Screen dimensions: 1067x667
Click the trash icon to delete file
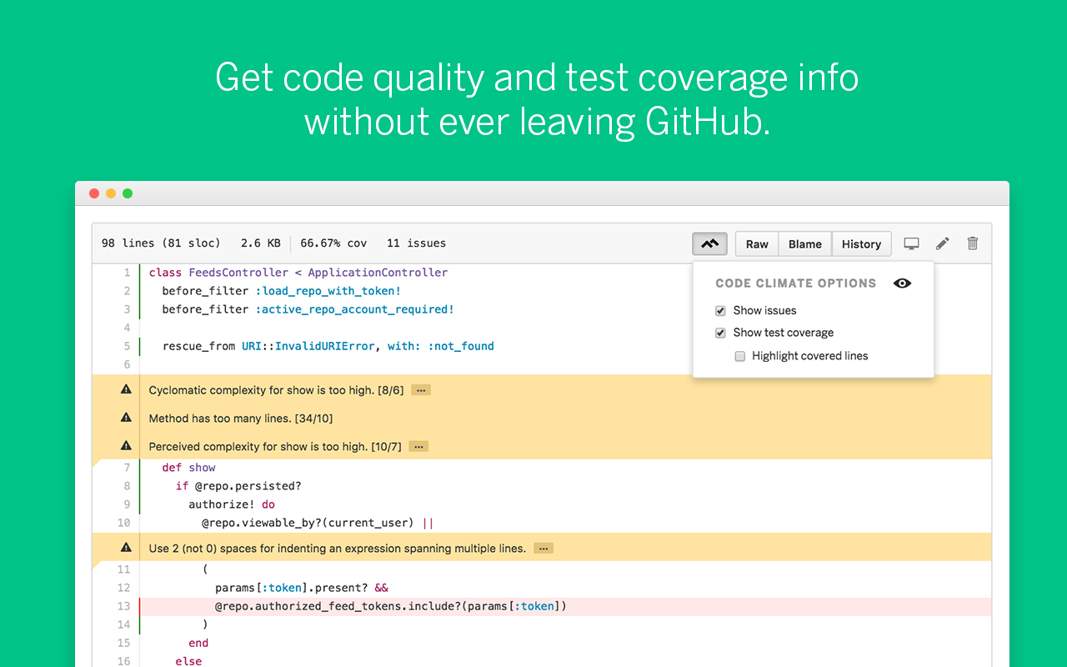pyautogui.click(x=972, y=243)
